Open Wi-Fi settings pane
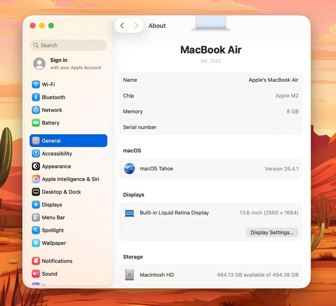Image resolution: width=336 pixels, height=306 pixels. pos(69,84)
